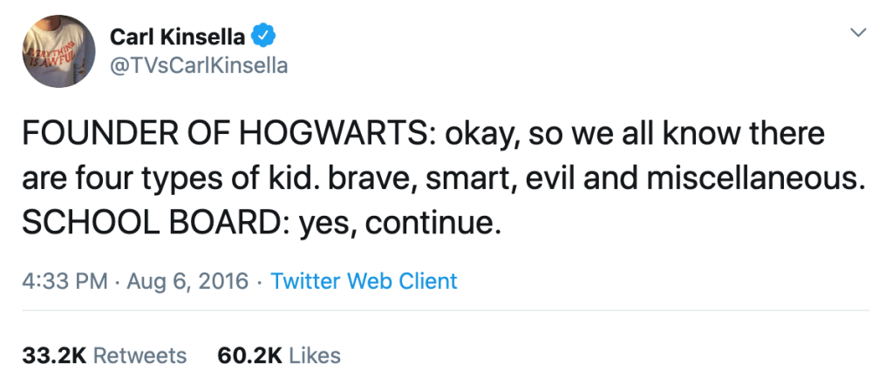Viewport: 892px width, 390px height.
Task: Expand the tweet options chevron
Action: tap(859, 33)
